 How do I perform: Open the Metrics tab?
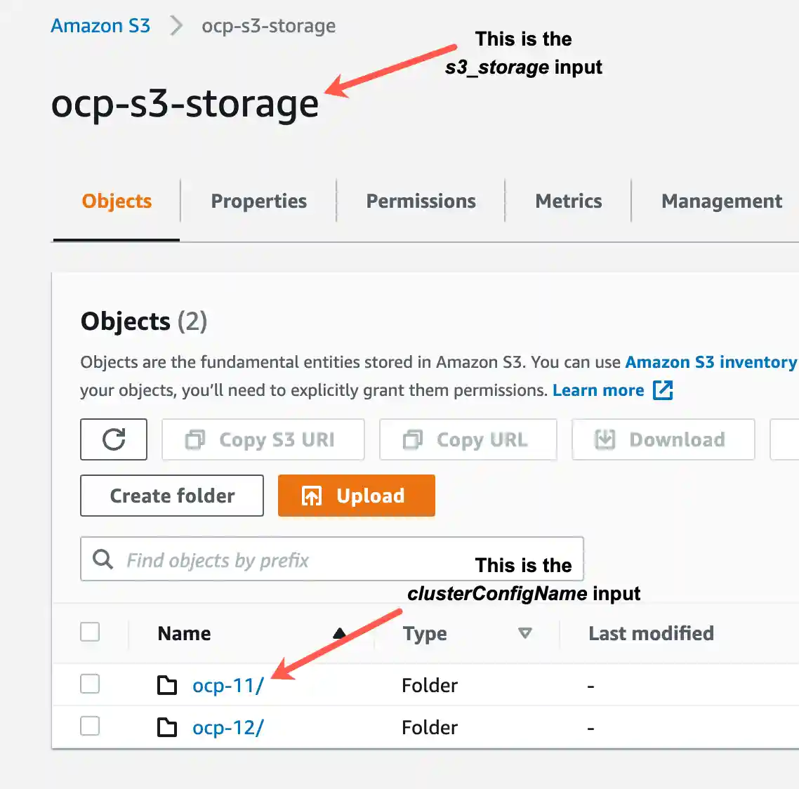[x=568, y=201]
